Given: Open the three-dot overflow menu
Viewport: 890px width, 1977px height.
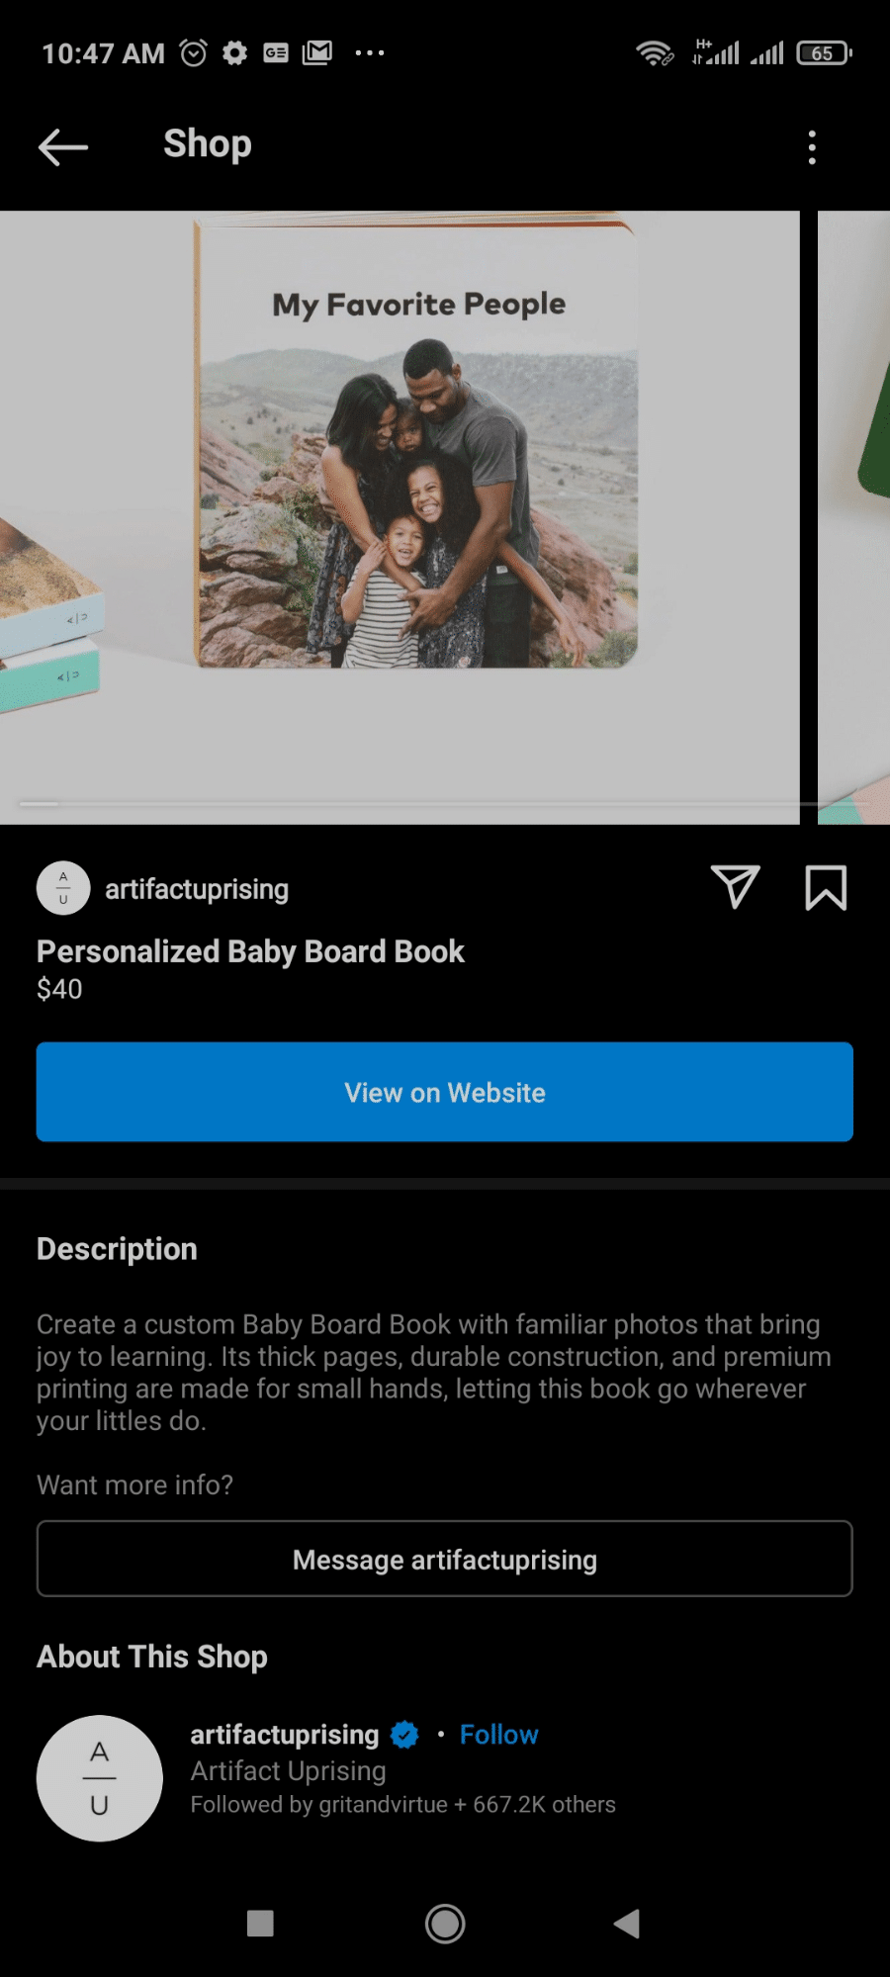Looking at the screenshot, I should [812, 147].
